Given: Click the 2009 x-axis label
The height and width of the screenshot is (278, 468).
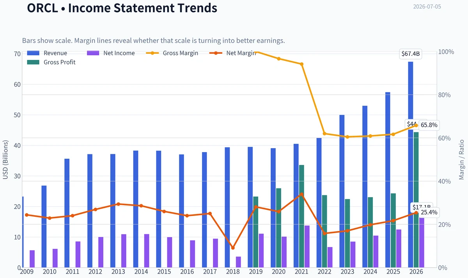Looking at the screenshot, I should click(27, 271).
